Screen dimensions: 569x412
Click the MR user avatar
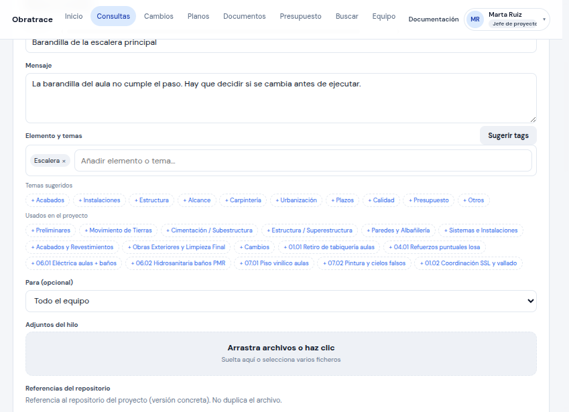[x=475, y=19]
